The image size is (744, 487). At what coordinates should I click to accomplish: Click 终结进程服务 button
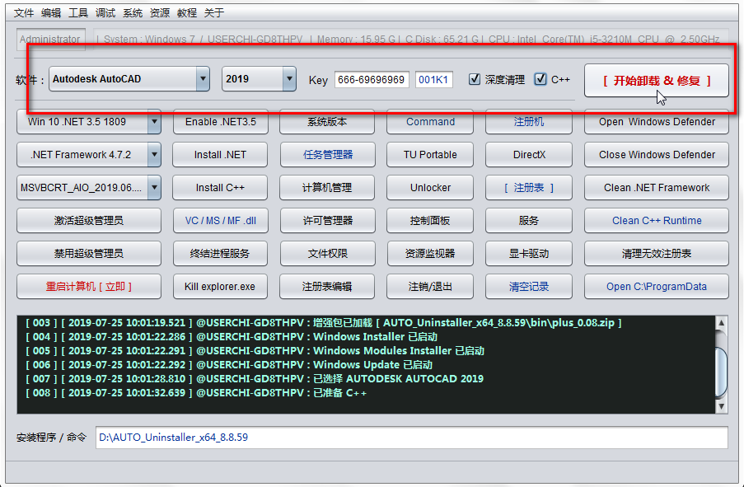click(x=220, y=254)
